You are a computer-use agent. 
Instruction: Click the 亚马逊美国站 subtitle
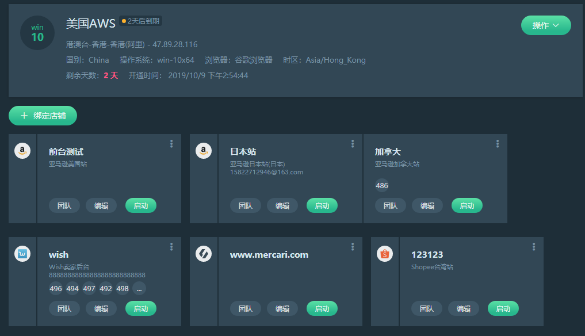click(68, 164)
